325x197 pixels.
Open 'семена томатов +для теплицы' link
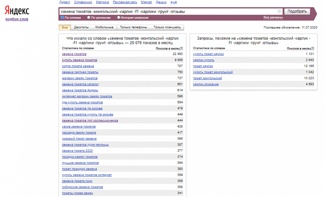click(85, 145)
